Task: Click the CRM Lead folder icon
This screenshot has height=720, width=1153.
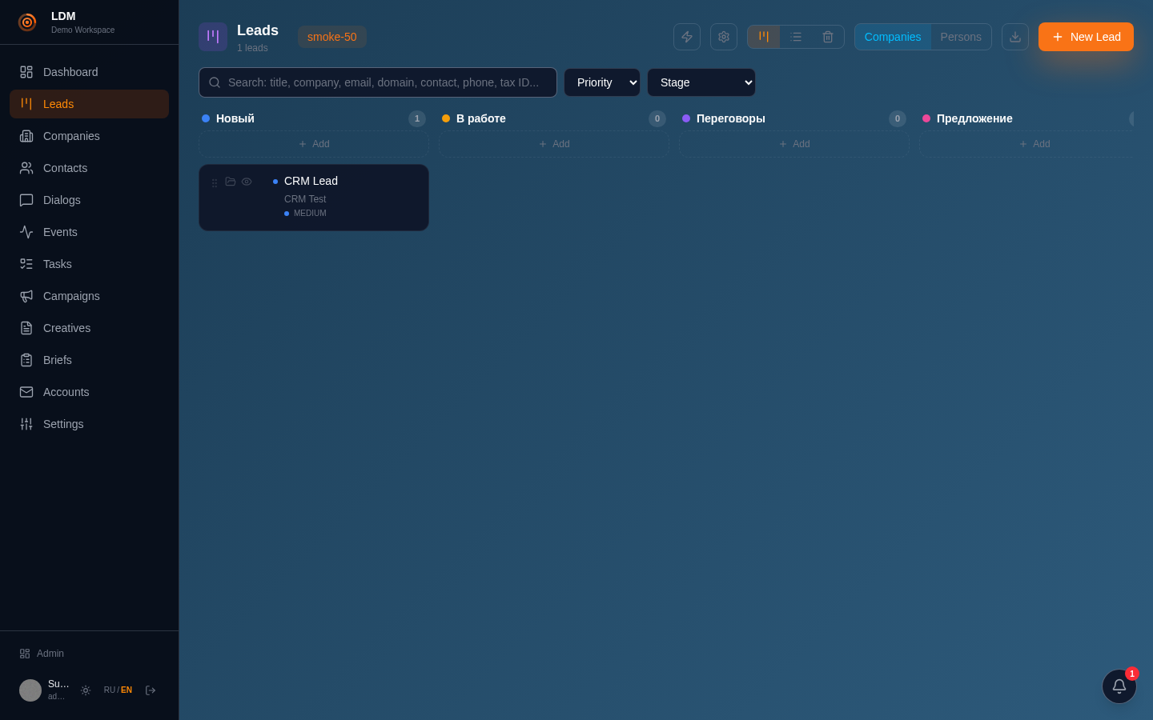Action: click(x=231, y=182)
